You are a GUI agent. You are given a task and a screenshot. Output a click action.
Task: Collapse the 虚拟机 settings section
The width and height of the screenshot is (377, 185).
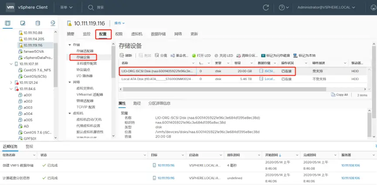[x=70, y=113]
